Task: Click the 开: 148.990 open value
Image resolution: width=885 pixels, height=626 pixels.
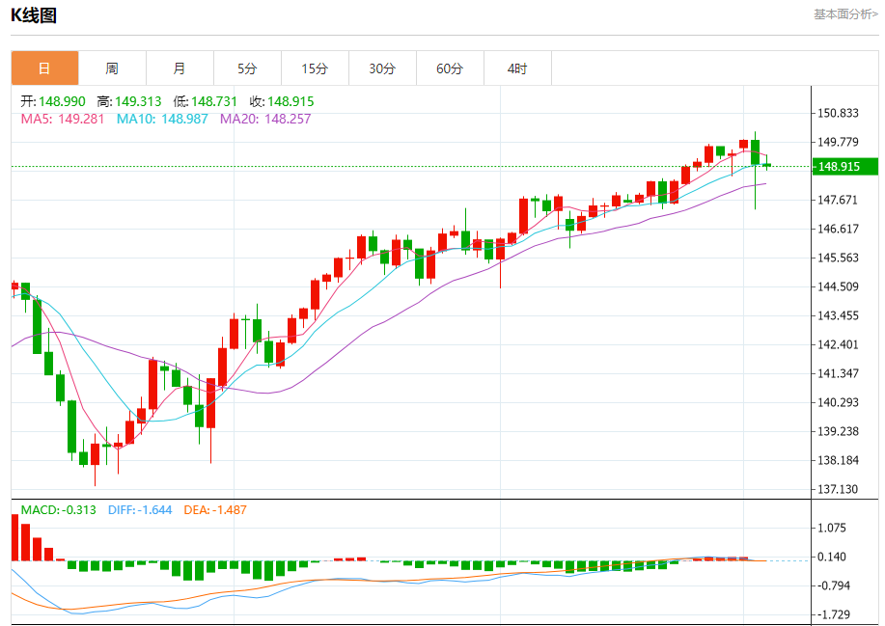Action: click(53, 101)
